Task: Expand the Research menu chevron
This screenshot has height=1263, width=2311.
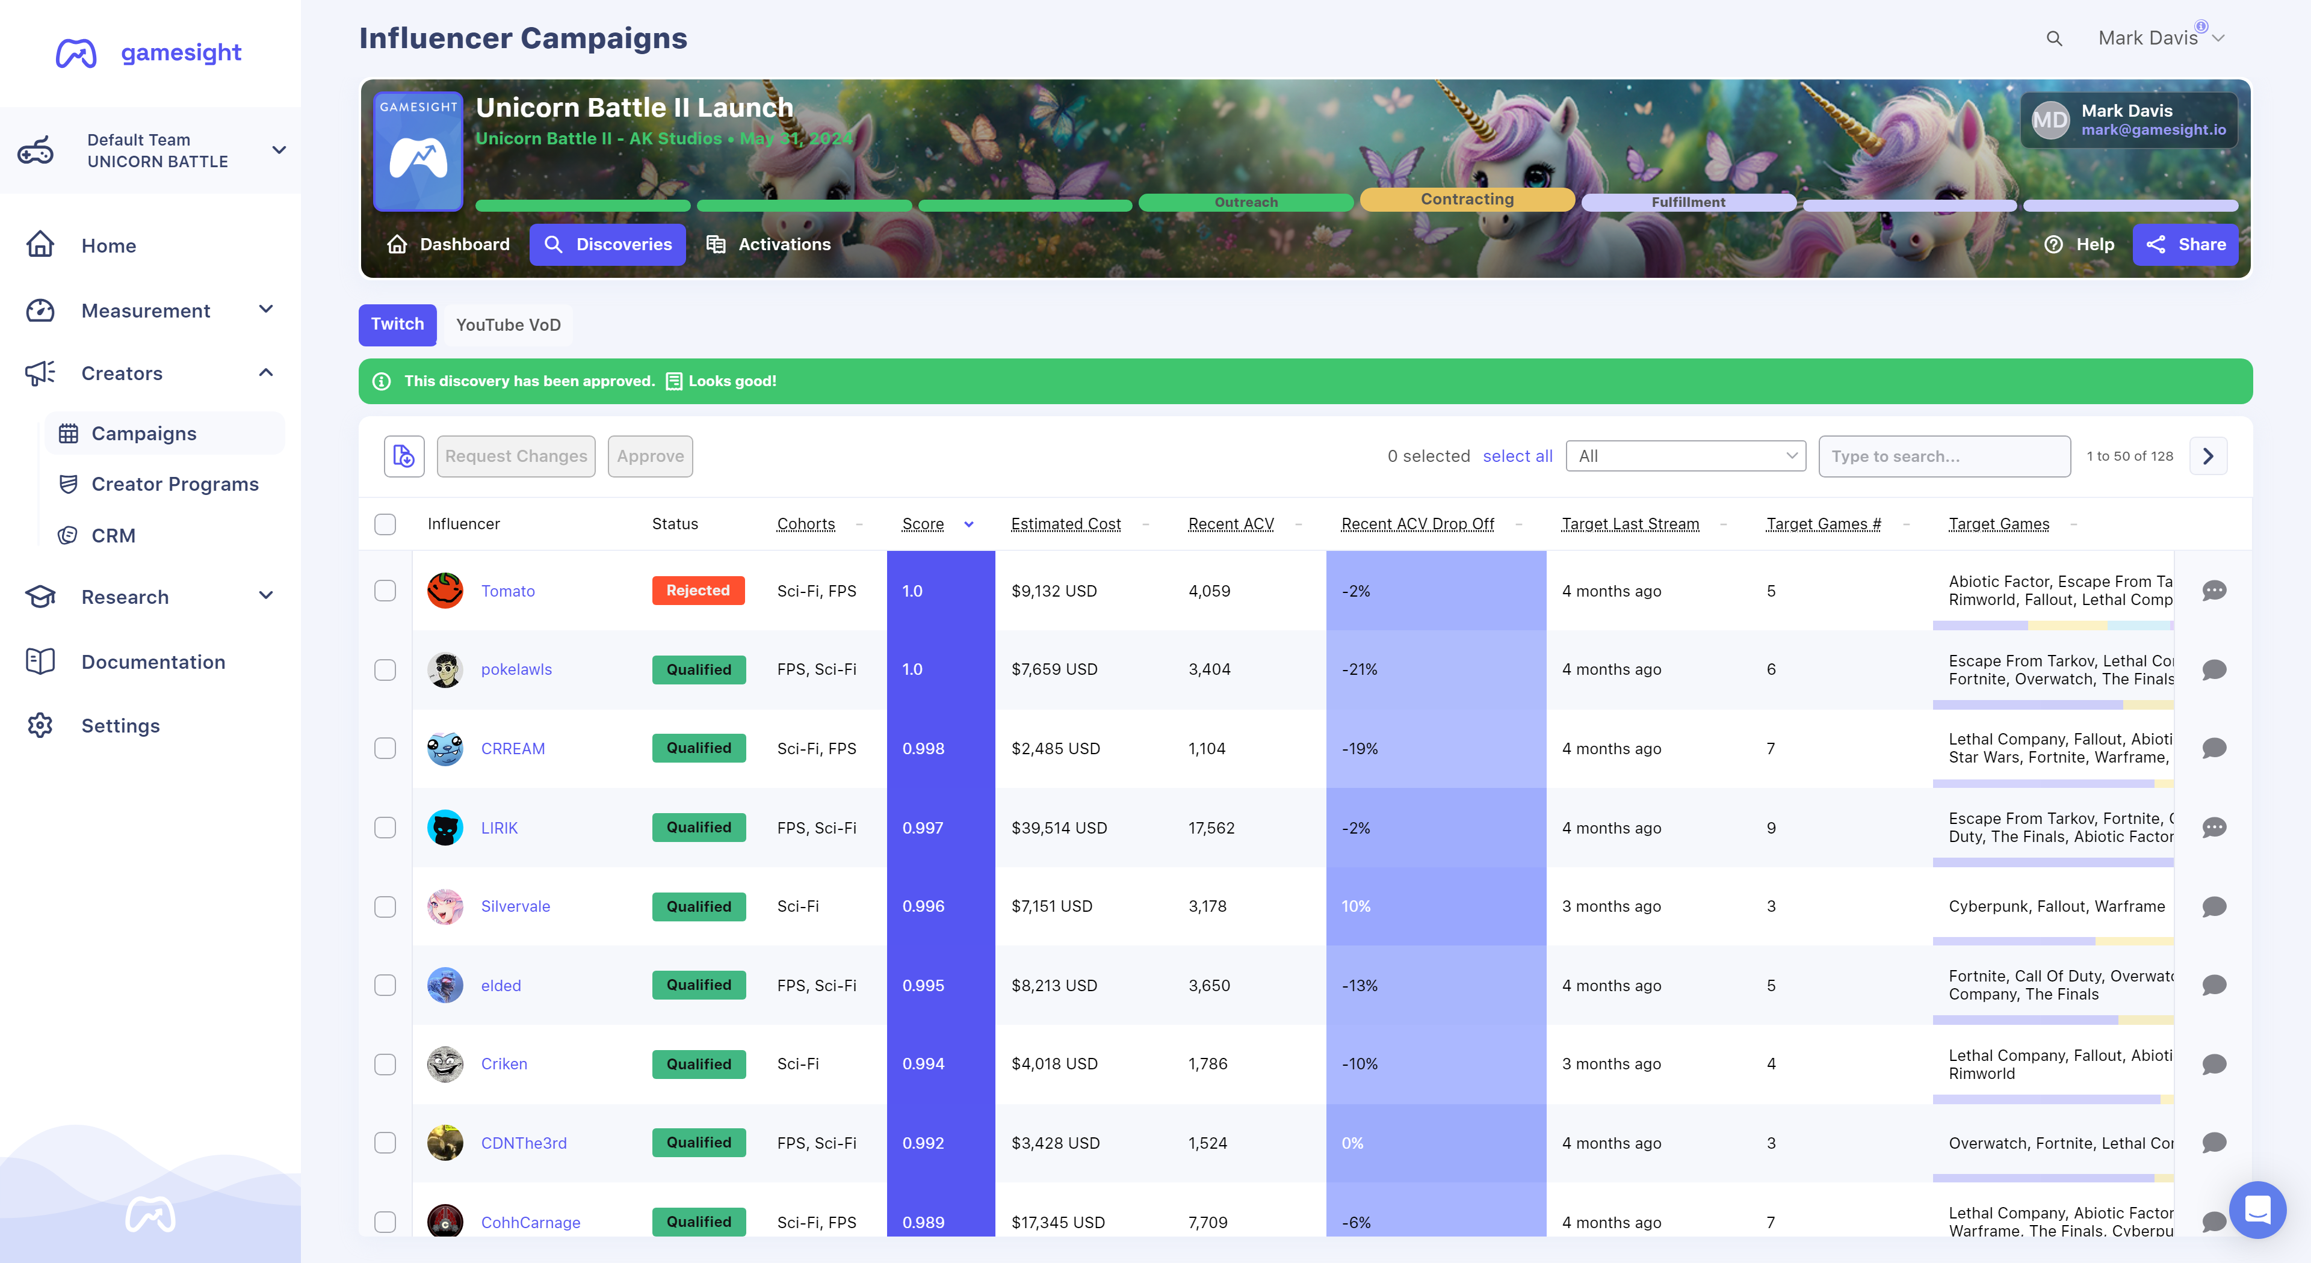Action: pos(265,595)
